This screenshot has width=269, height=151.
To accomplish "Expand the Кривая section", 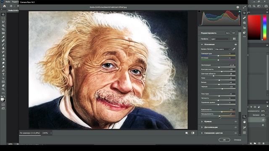I will 202,122.
